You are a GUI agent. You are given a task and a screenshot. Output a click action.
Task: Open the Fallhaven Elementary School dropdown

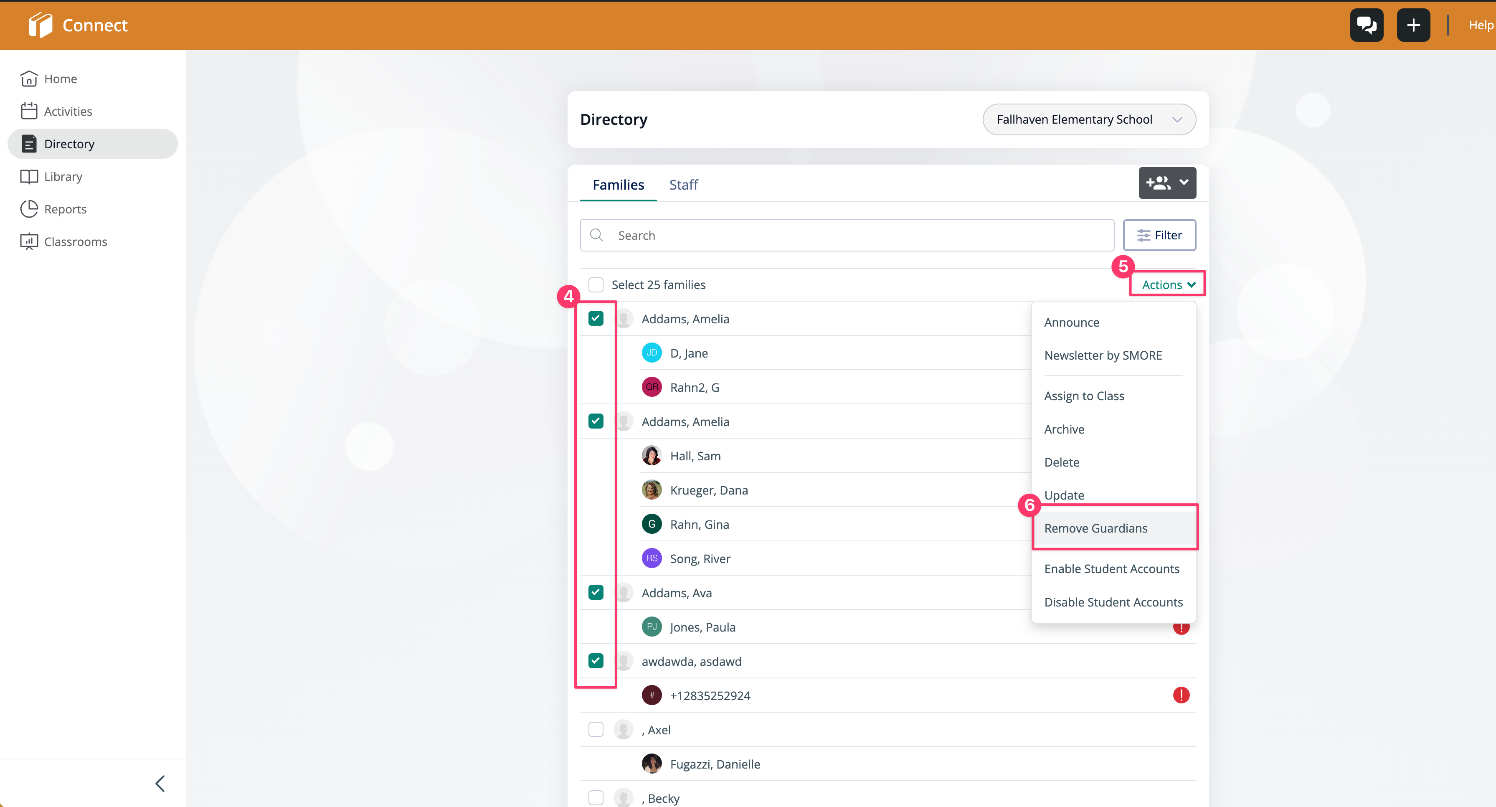[1089, 119]
